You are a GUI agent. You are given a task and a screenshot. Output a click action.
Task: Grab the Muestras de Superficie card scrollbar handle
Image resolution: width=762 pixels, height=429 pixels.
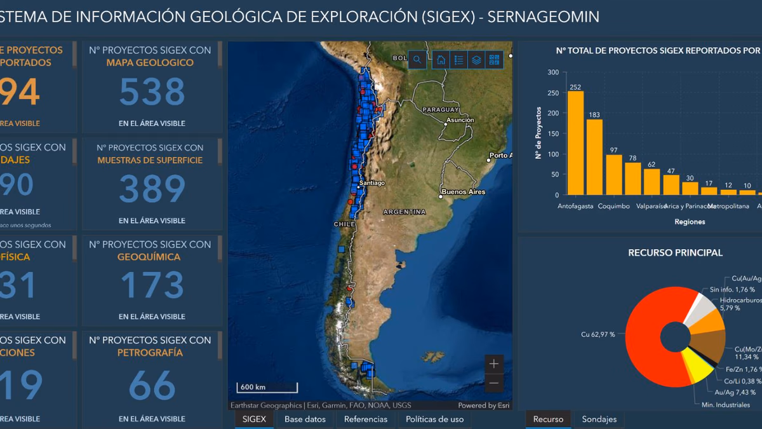(220, 151)
